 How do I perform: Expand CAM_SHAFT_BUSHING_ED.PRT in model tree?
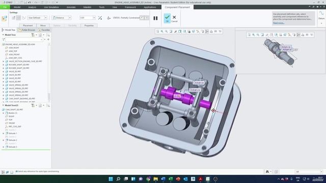point(4,99)
